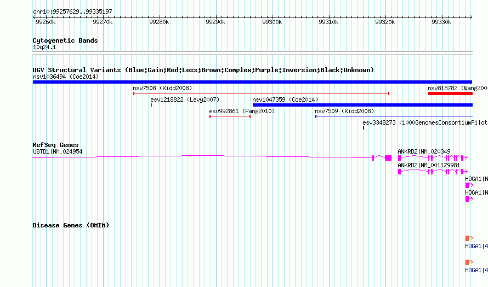
Task: Click the ANKRD2|NM_001129981 transcript label
Action: coord(429,166)
